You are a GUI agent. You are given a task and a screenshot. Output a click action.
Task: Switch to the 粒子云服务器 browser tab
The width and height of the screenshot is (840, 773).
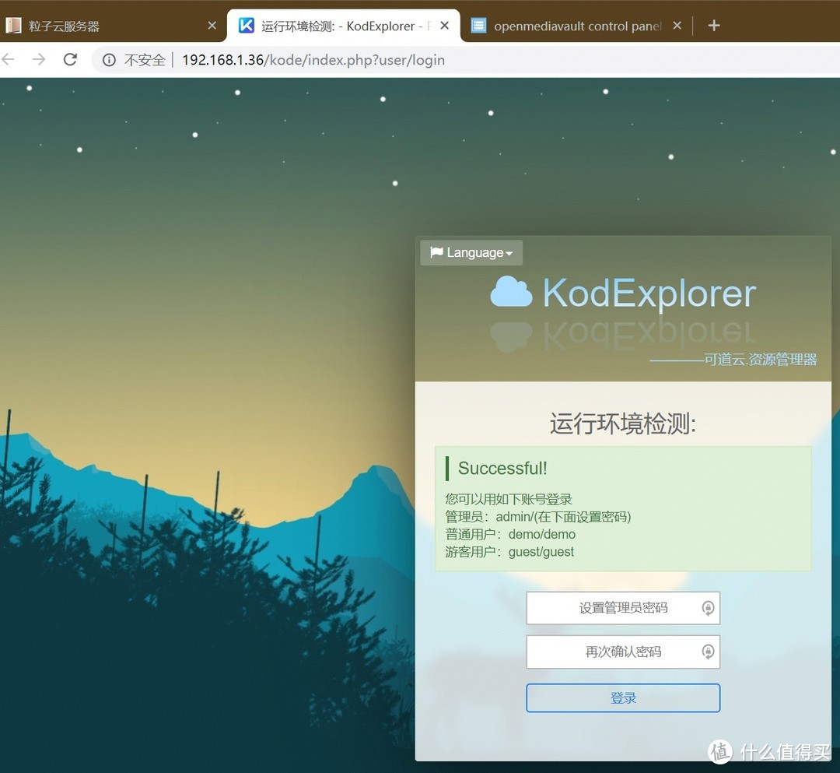tap(110, 25)
